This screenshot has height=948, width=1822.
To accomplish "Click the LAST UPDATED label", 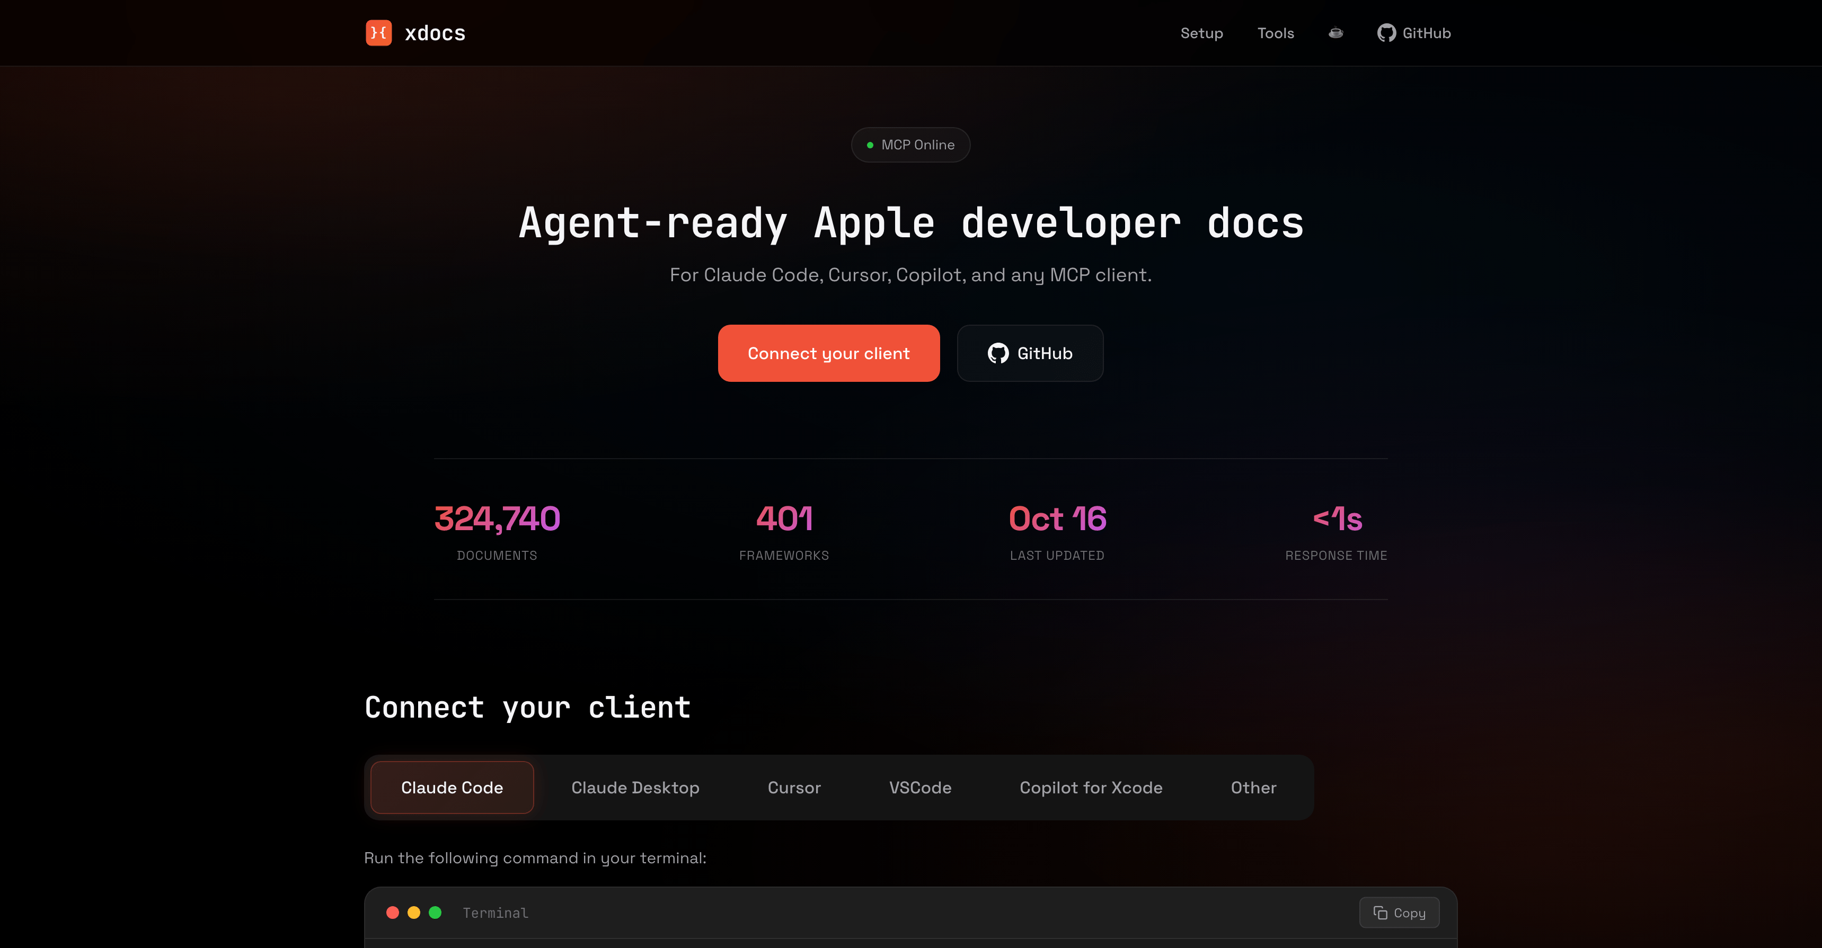I will coord(1057,556).
